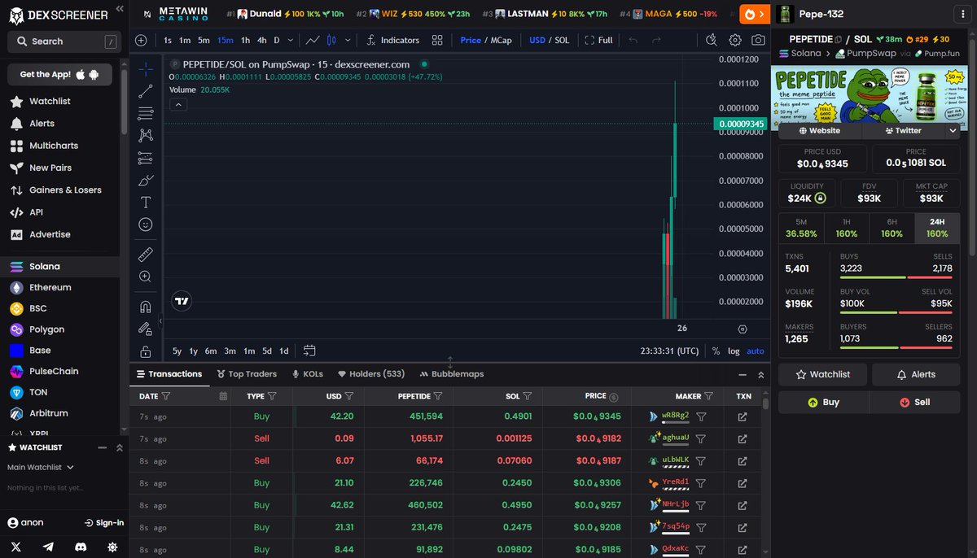The width and height of the screenshot is (977, 558).
Task: Open Gainers & Losers page
Action: coord(65,190)
